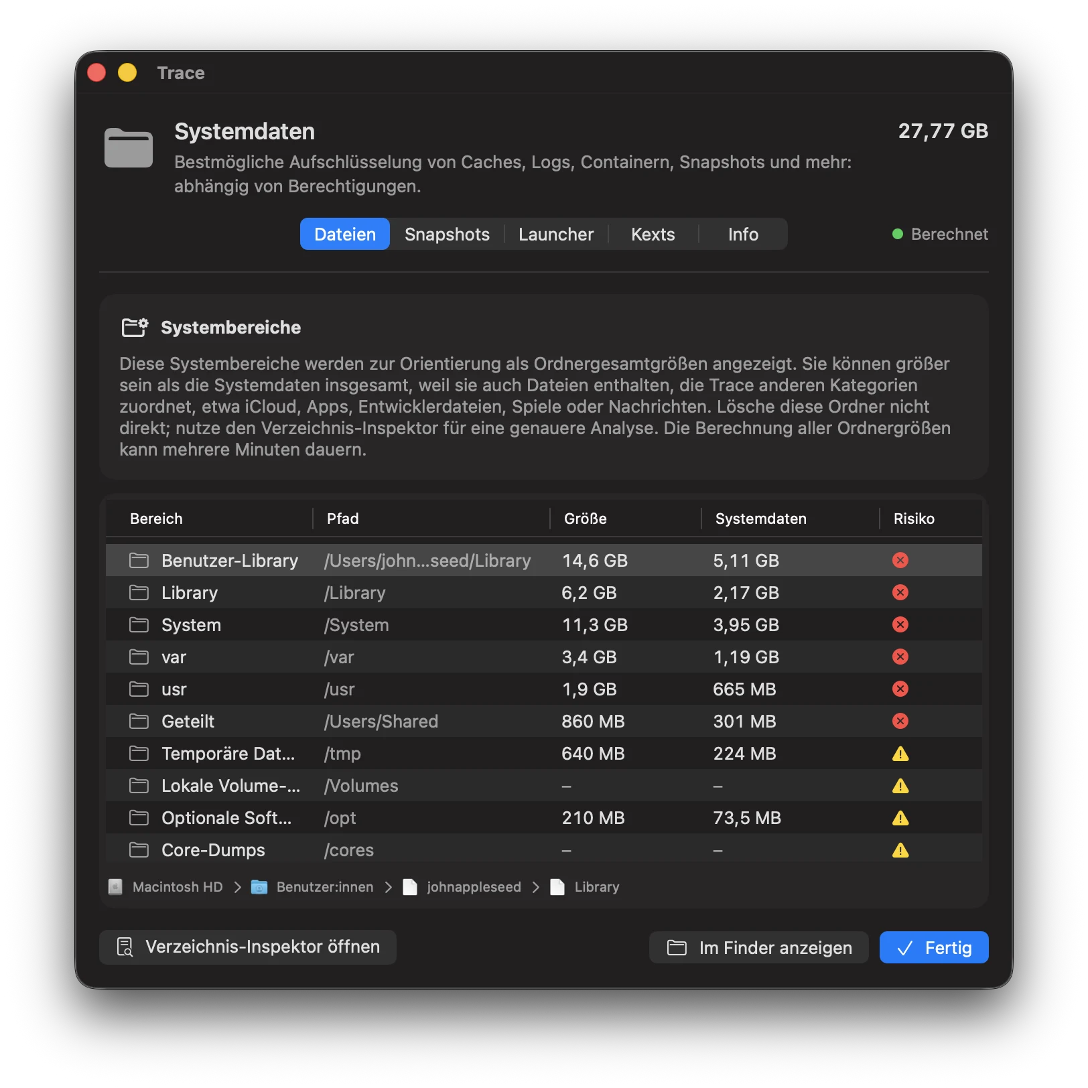
Task: Click the 665 MB Systemdaten value
Action: tap(744, 689)
